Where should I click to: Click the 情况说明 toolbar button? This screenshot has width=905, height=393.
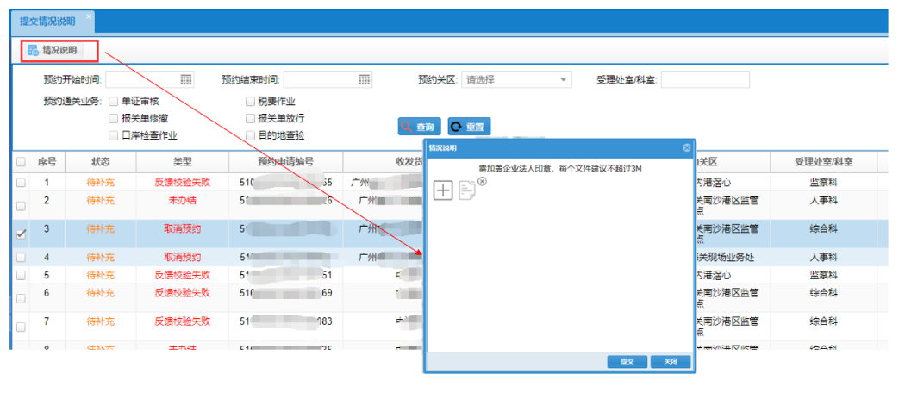(53, 50)
